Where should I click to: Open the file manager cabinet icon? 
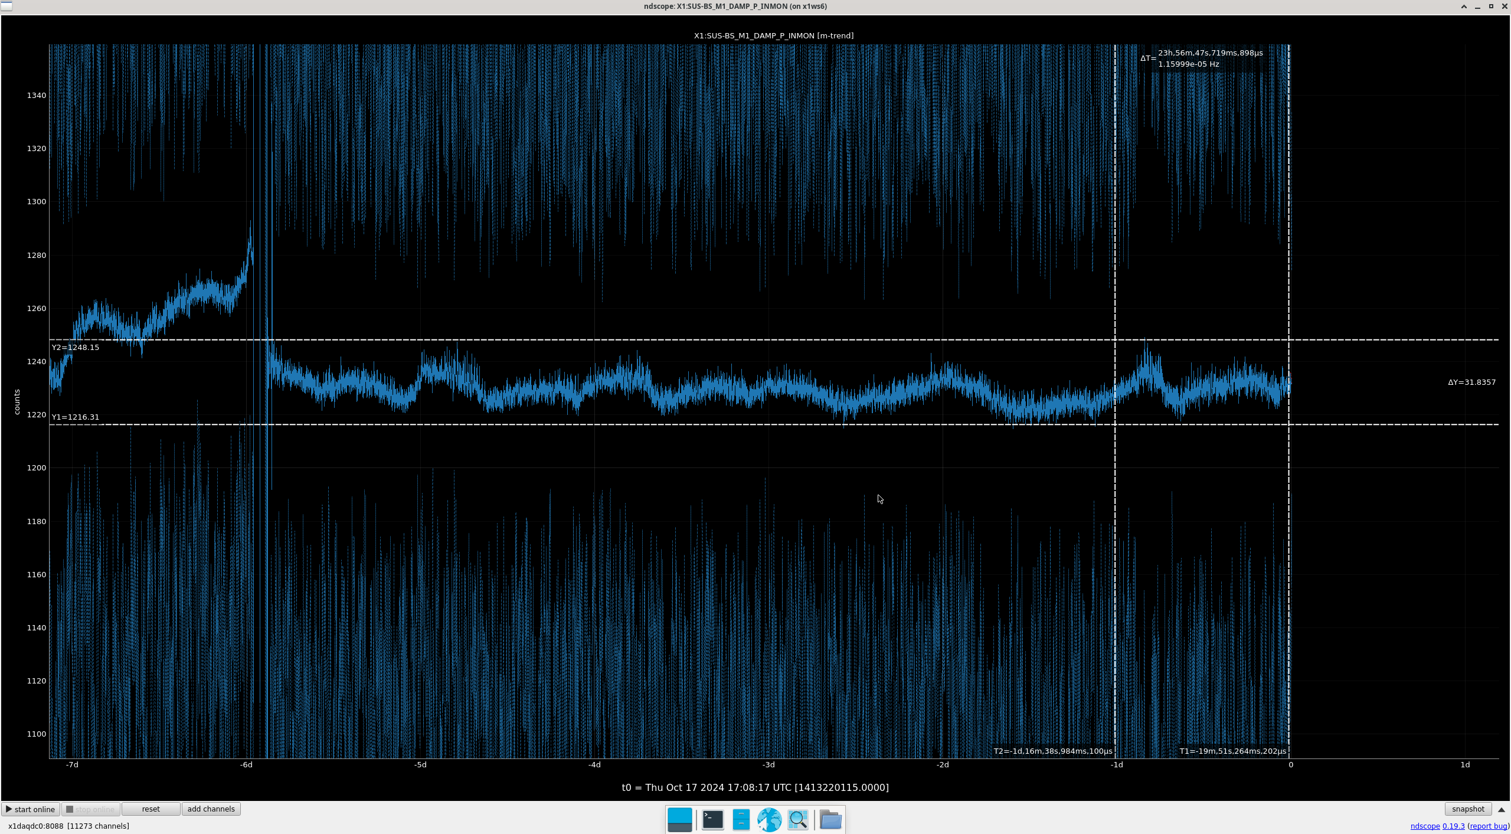click(741, 819)
